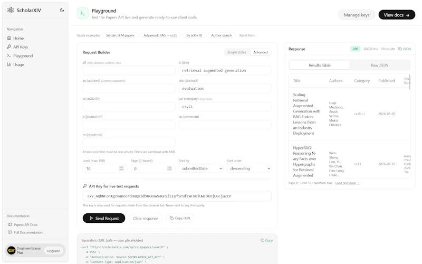Screen dimensions: 422x264
Task: Click the Published column header
Action: coord(387,81)
